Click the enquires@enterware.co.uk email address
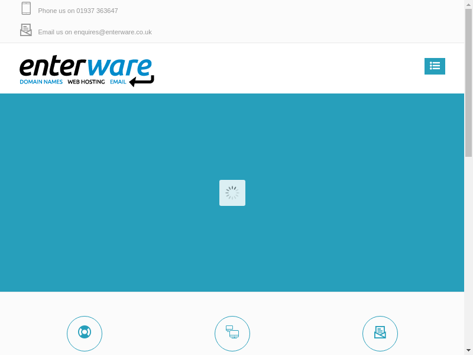Image resolution: width=473 pixels, height=355 pixels. click(112, 32)
